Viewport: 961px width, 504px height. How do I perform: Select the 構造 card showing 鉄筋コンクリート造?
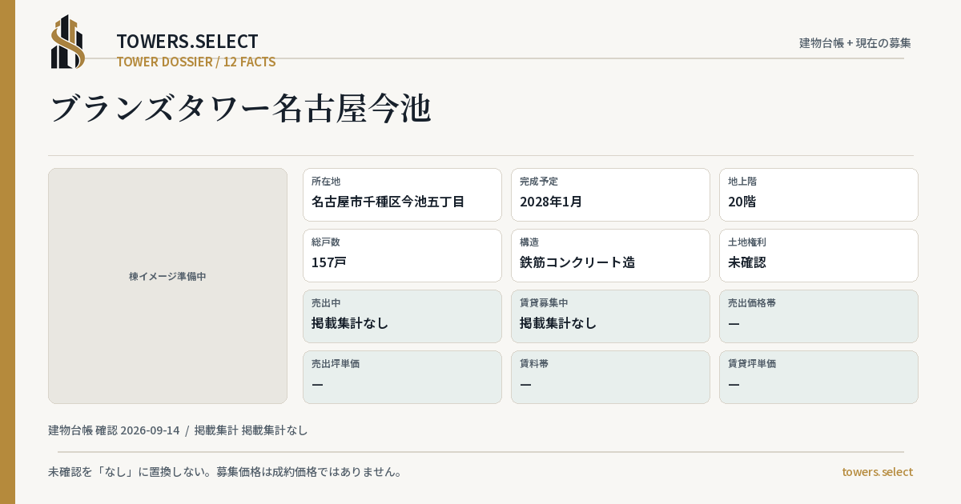tap(610, 255)
